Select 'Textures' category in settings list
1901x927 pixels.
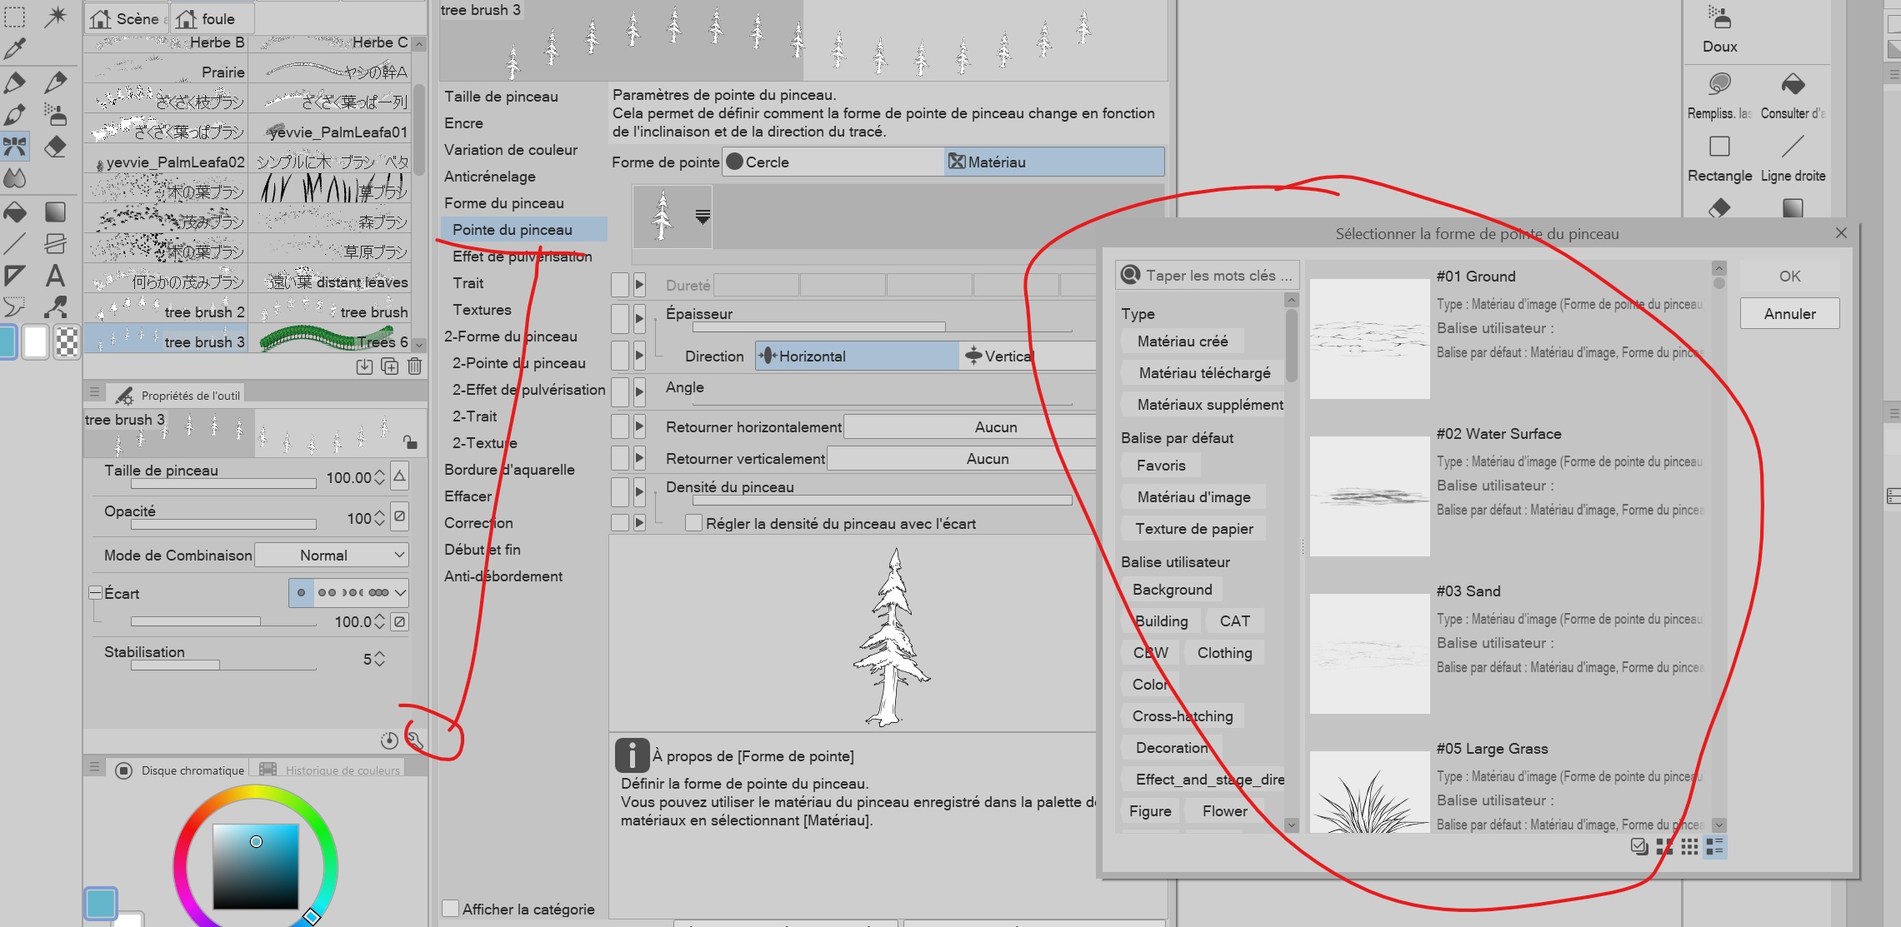click(482, 310)
